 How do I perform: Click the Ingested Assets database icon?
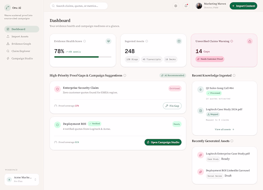pos(179,41)
